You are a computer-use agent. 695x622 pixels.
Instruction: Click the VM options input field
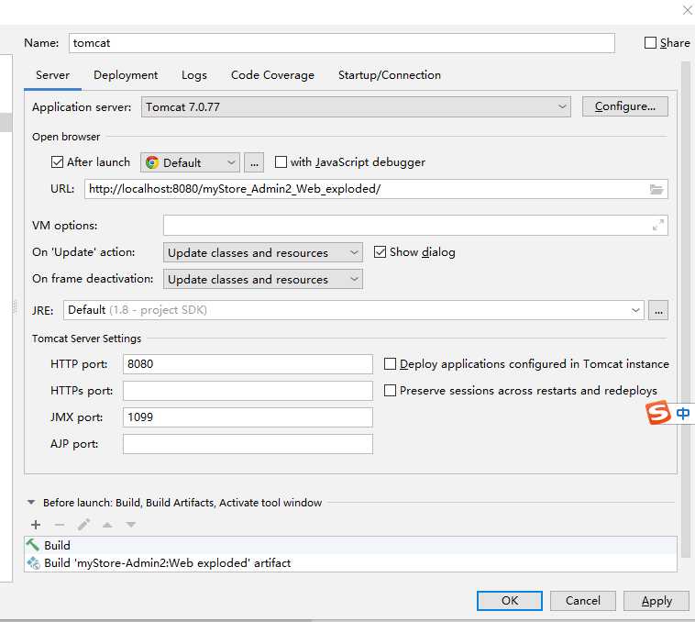[x=415, y=225]
